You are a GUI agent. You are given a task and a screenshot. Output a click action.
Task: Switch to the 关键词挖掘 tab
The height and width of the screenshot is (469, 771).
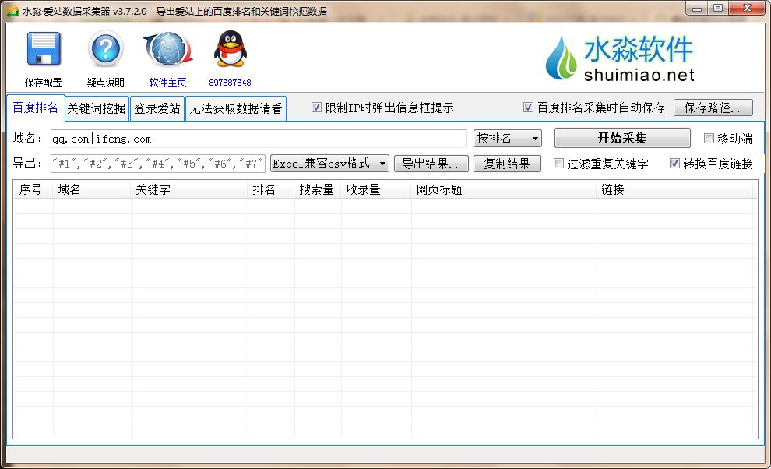[97, 108]
